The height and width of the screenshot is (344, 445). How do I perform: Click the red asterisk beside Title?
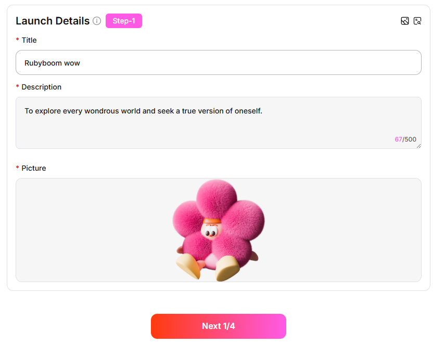[18, 40]
